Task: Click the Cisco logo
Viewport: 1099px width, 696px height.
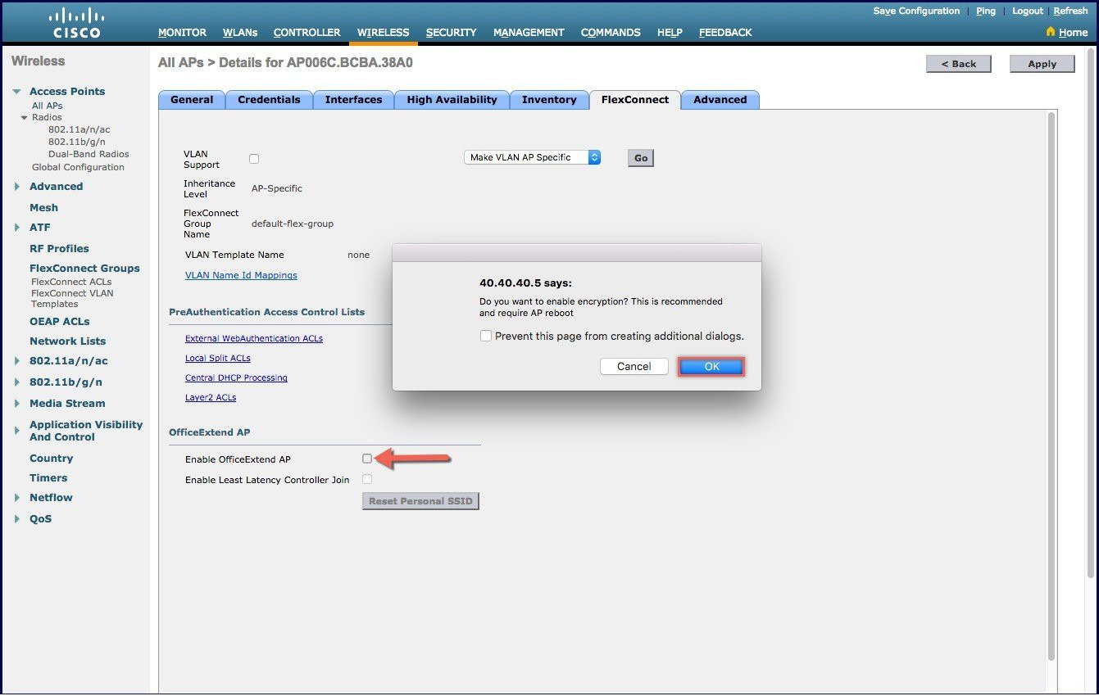Action: coord(76,23)
